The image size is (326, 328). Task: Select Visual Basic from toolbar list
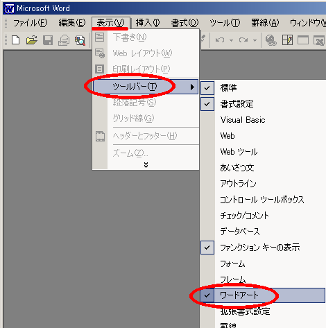[x=243, y=120]
